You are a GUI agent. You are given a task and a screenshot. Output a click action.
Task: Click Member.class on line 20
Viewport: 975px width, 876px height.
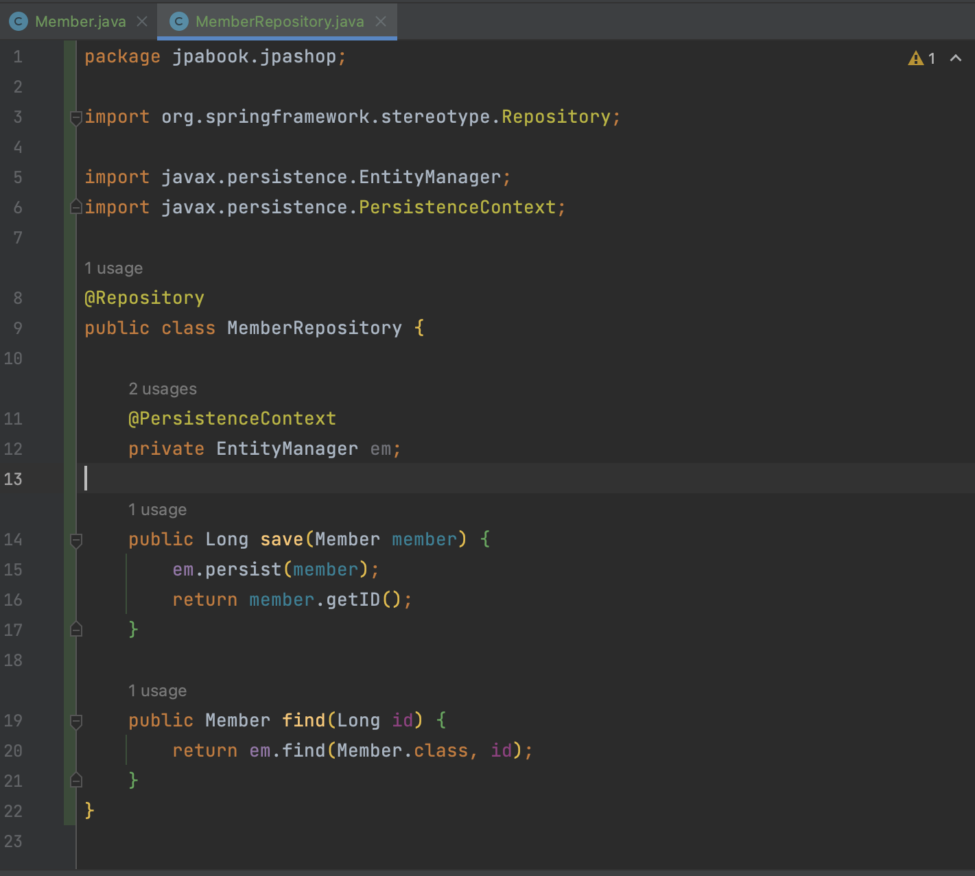(x=402, y=750)
